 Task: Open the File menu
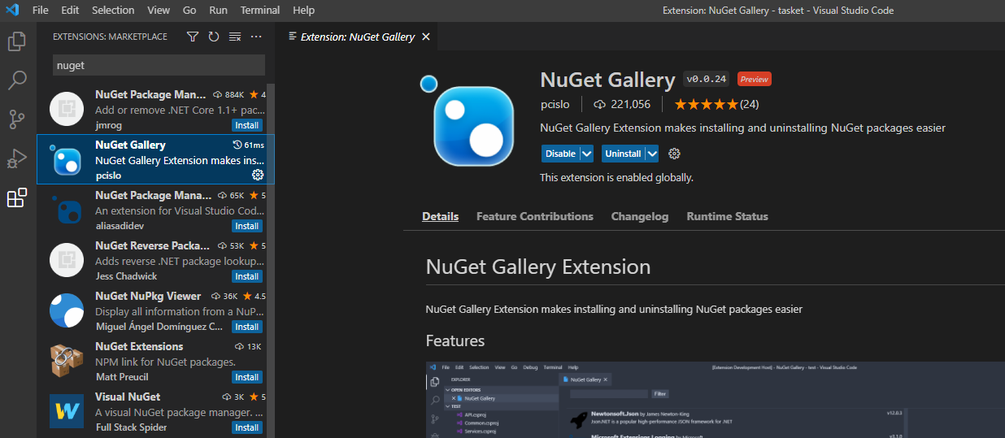tap(41, 11)
